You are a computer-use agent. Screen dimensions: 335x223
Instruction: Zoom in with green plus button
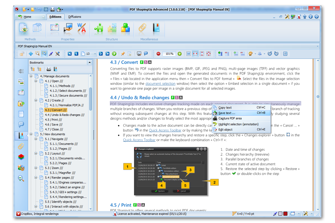pyautogui.click(x=180, y=54)
